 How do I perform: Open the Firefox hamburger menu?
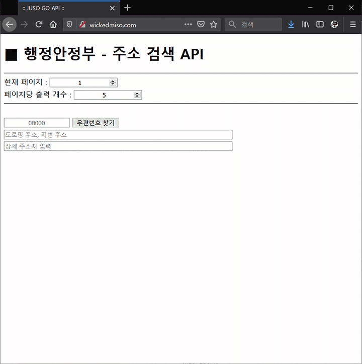pyautogui.click(x=353, y=24)
